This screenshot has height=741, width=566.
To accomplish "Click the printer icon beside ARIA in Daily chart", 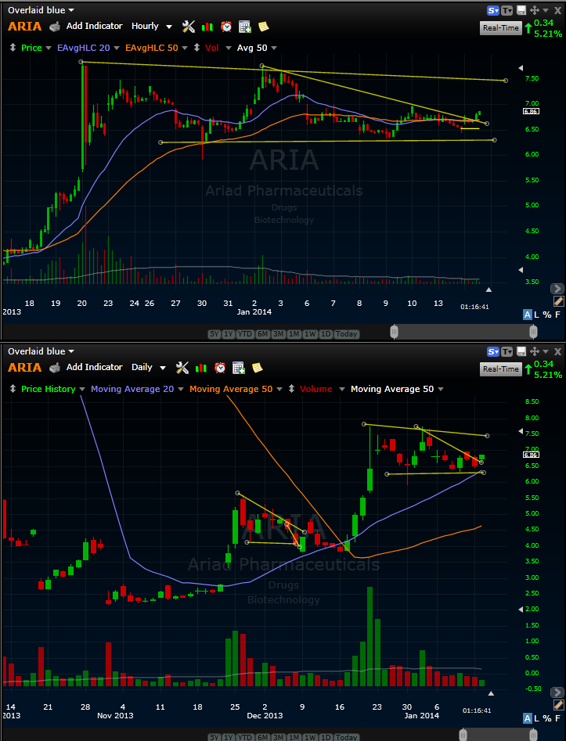I will tap(55, 368).
